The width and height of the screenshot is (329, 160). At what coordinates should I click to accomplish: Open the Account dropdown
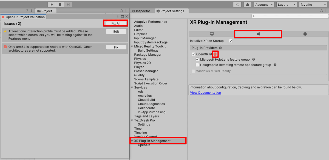pos(264,5)
